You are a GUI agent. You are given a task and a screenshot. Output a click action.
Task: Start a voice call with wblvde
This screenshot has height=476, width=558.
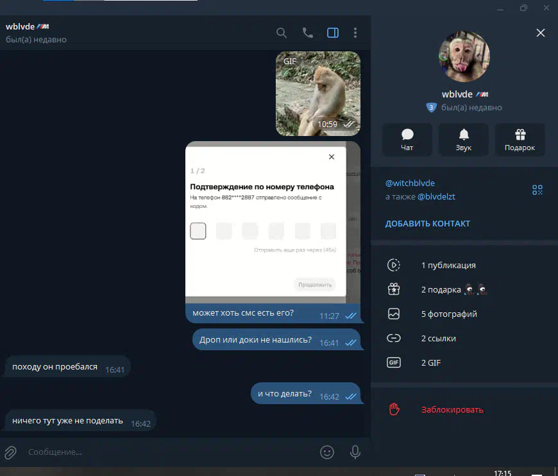307,33
